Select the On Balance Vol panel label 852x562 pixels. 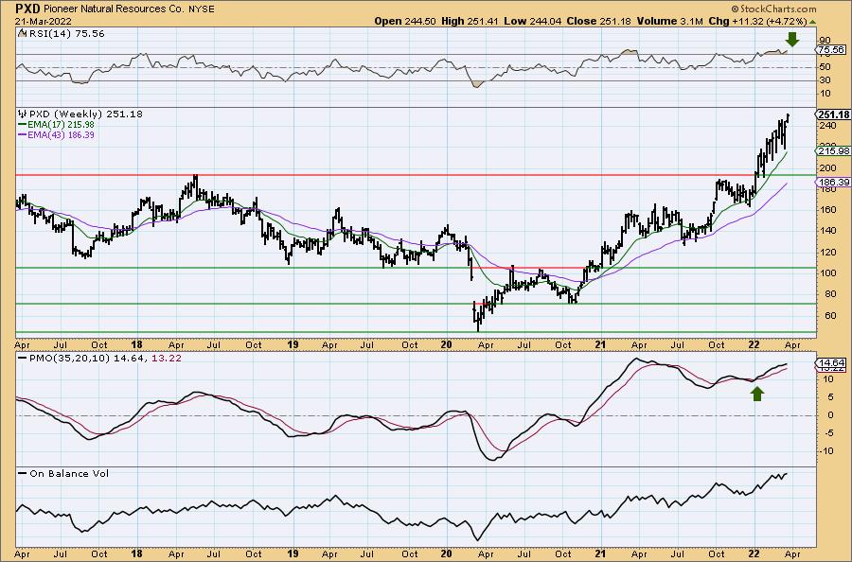click(x=69, y=473)
